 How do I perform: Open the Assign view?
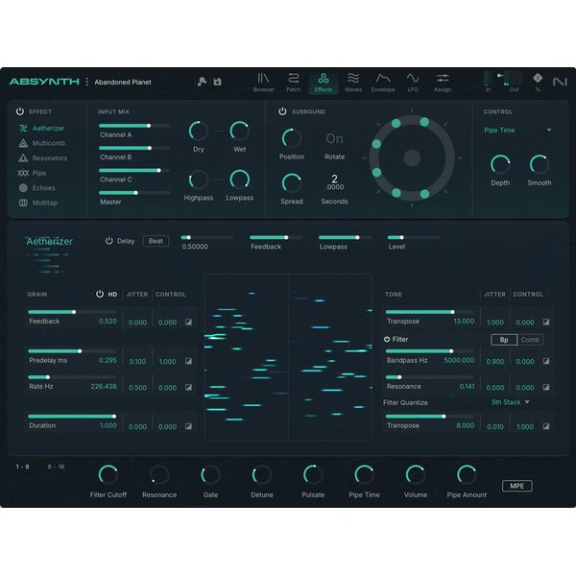[443, 83]
